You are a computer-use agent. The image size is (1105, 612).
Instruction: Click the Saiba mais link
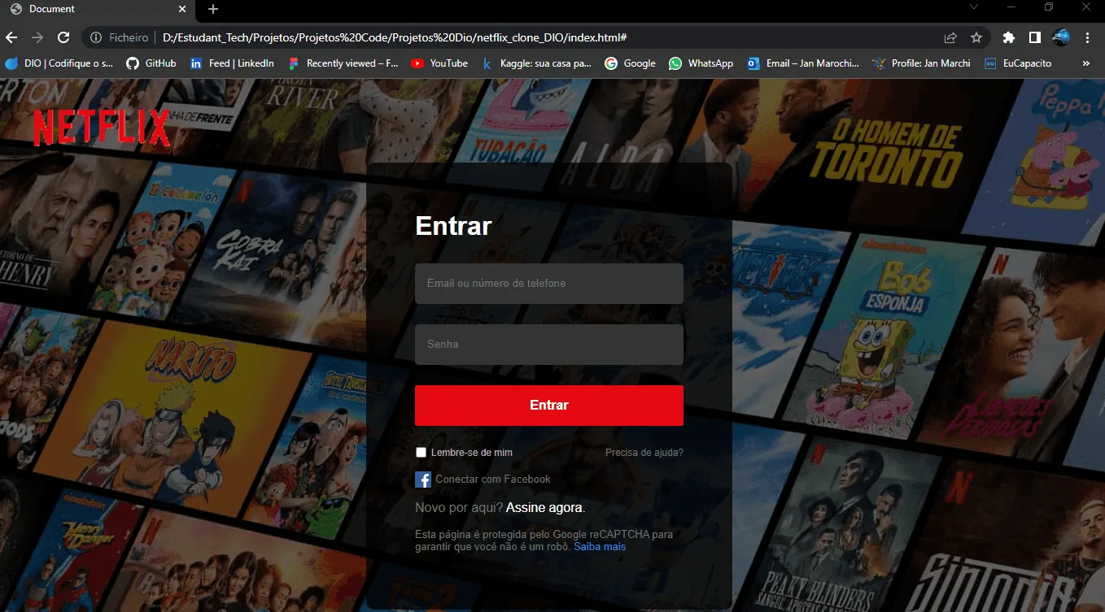coord(600,547)
